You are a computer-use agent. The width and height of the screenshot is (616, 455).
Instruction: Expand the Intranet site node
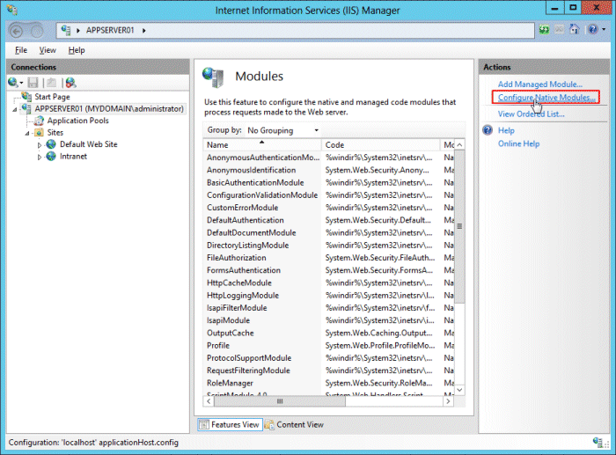pos(40,157)
